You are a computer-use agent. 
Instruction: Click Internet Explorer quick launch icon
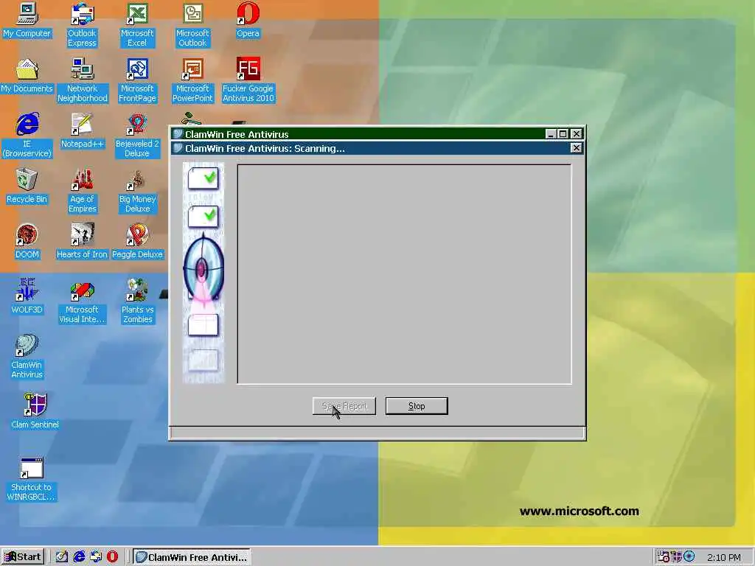point(79,556)
